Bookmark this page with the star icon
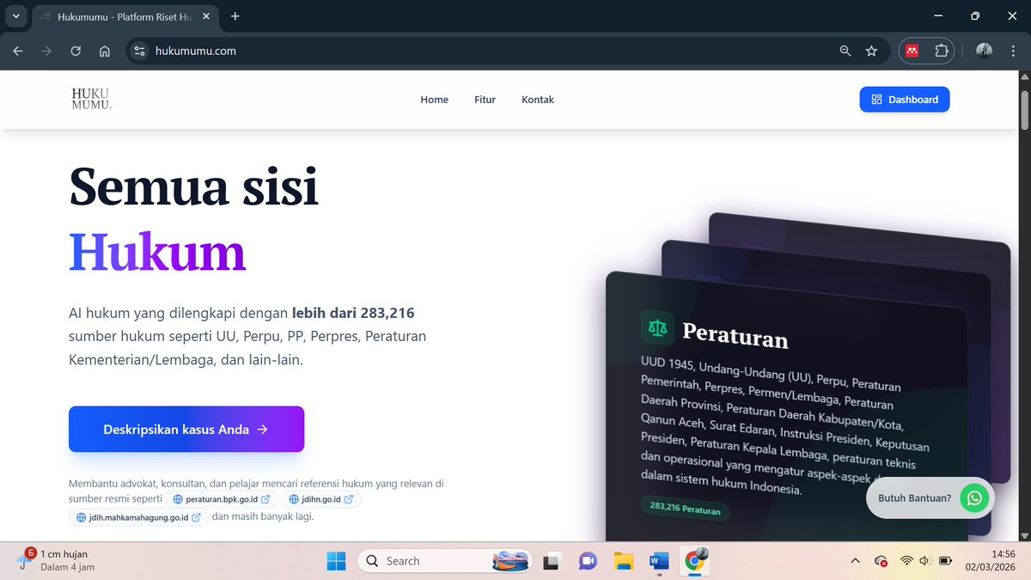The image size is (1031, 580). click(871, 51)
